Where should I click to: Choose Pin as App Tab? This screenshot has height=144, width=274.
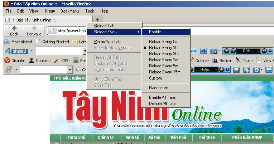point(114,42)
